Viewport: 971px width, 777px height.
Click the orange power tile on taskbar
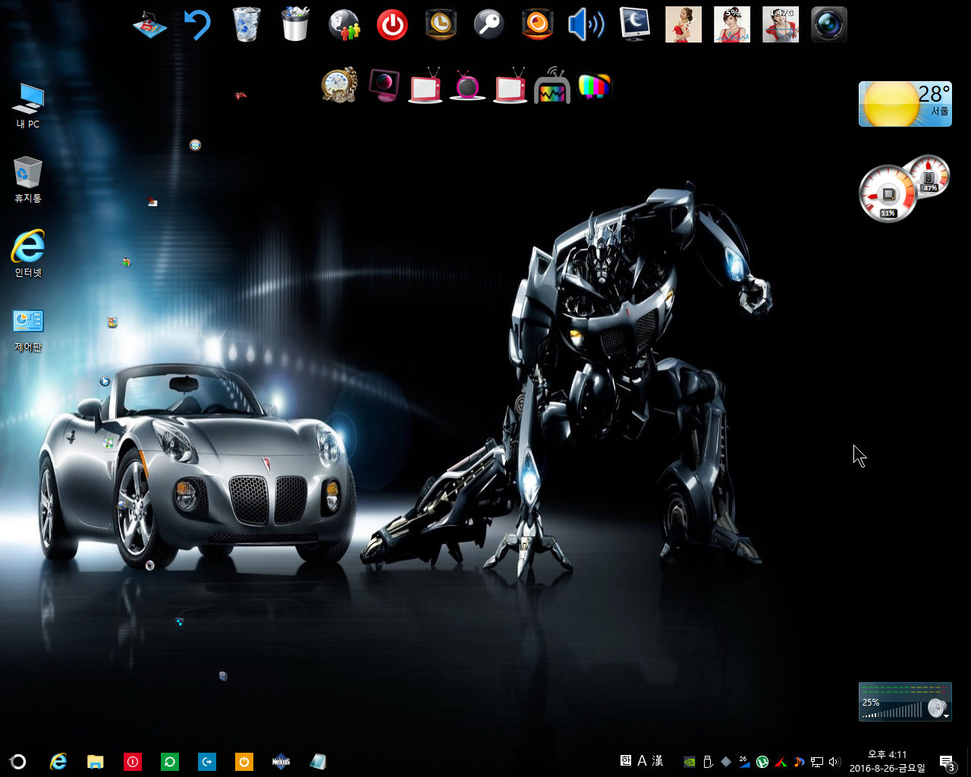click(x=244, y=762)
